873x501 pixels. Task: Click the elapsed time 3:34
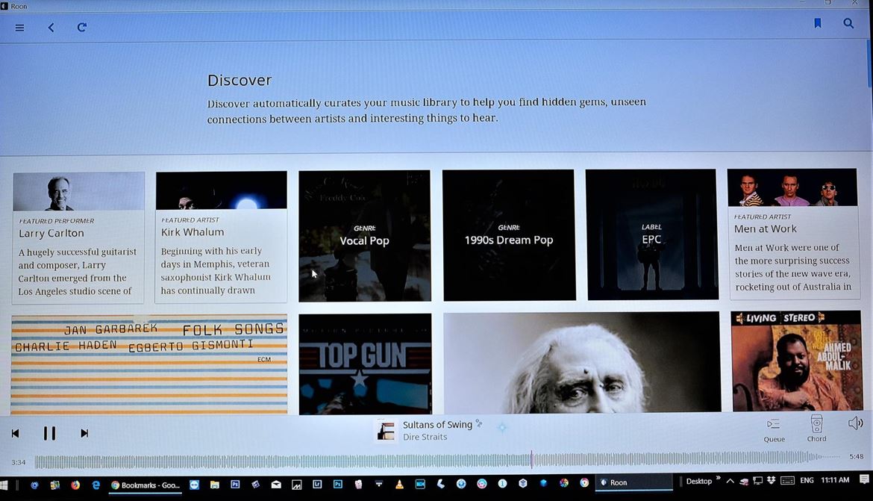coord(19,462)
